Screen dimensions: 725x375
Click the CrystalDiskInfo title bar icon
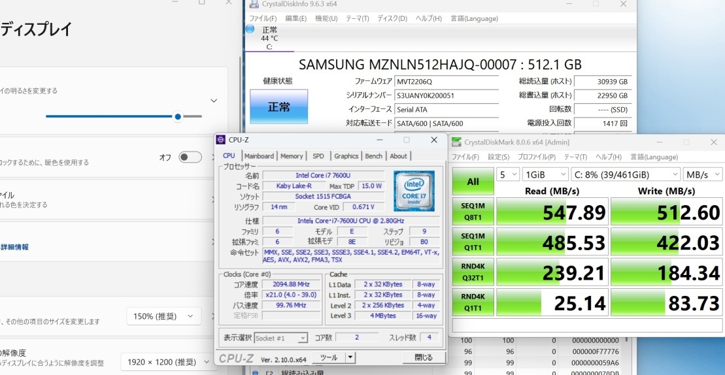pyautogui.click(x=254, y=4)
